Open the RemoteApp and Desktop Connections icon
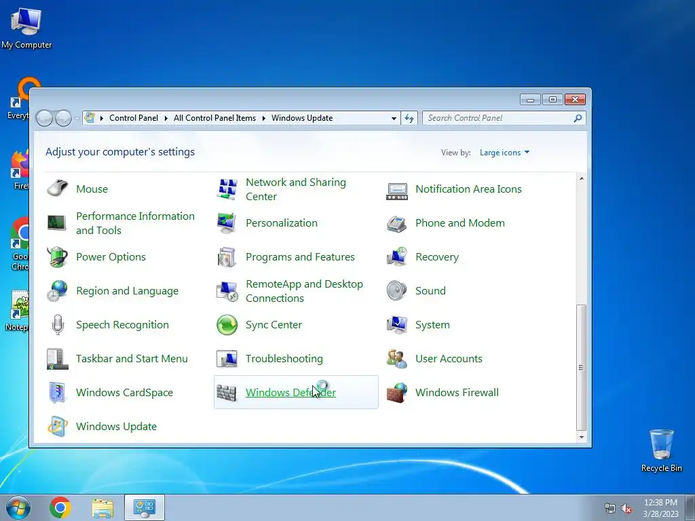 [227, 290]
